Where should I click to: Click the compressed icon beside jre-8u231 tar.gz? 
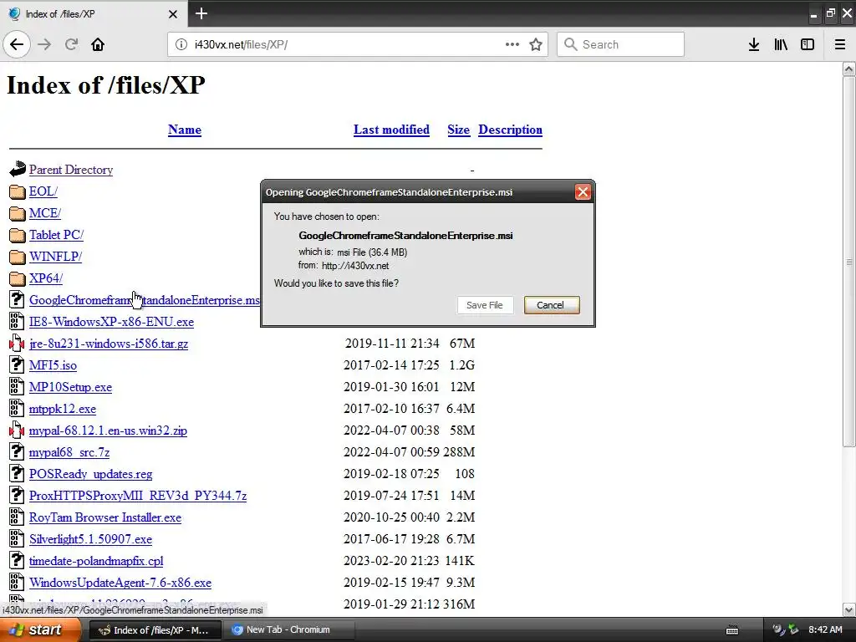[17, 344]
